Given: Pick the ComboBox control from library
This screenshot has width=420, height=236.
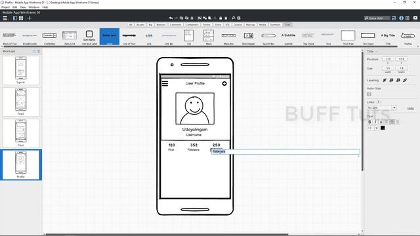Looking at the screenshot, I should pos(50,37).
